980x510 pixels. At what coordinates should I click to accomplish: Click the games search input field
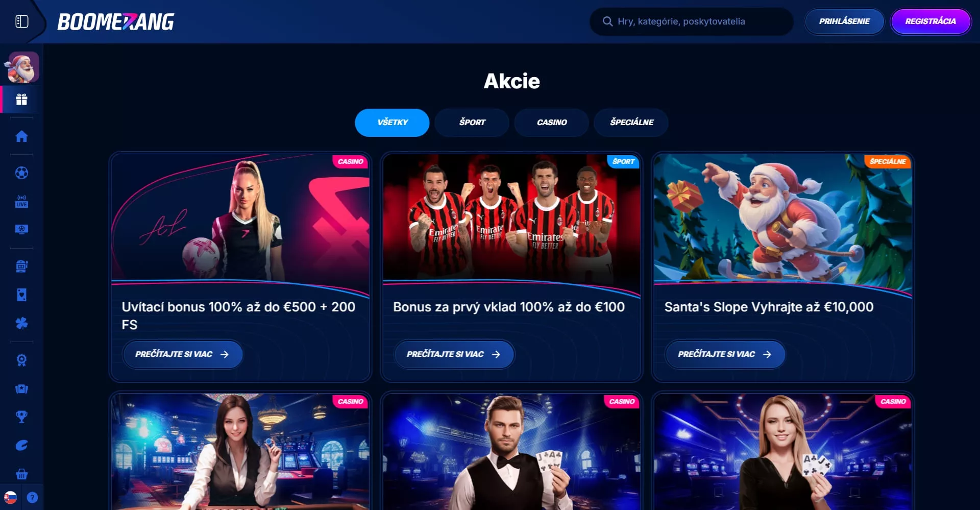coord(692,21)
